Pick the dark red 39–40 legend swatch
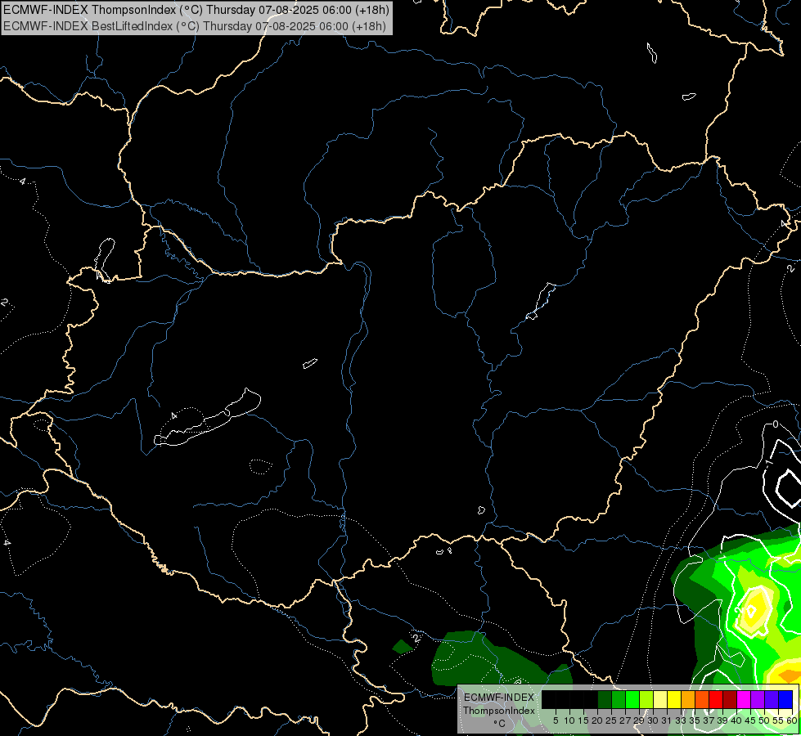 (x=730, y=699)
